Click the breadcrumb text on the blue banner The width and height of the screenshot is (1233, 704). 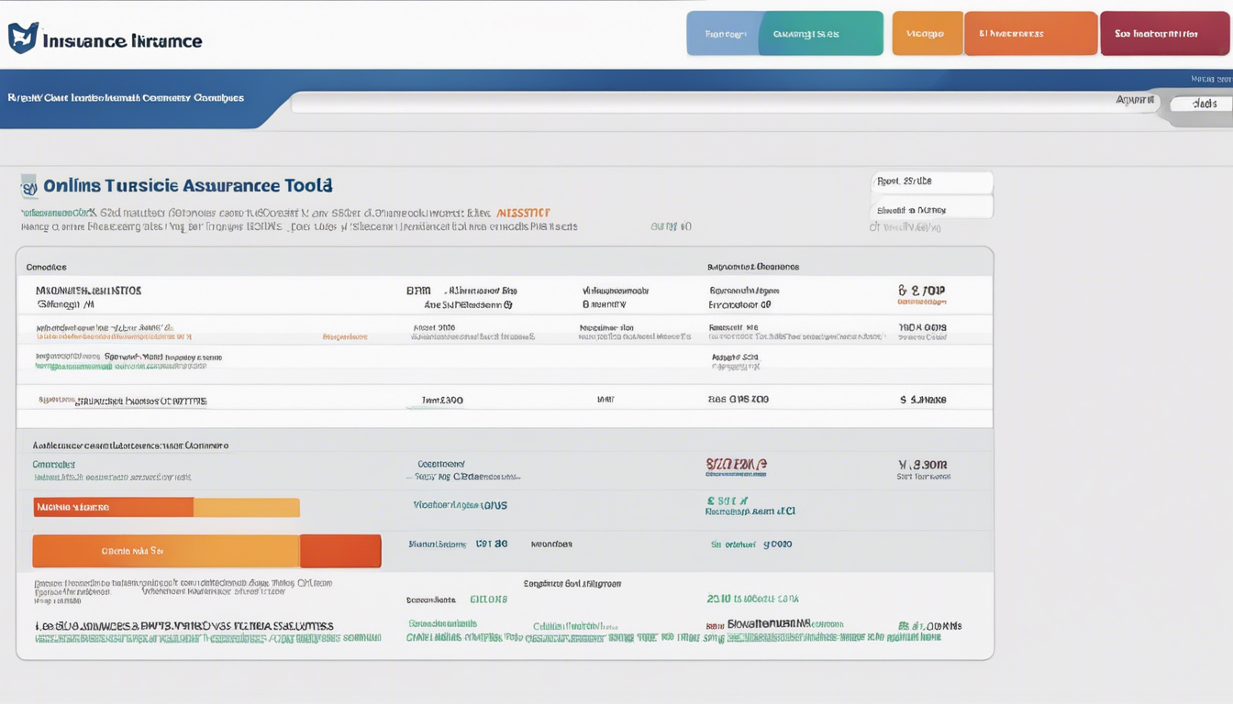[126, 97]
